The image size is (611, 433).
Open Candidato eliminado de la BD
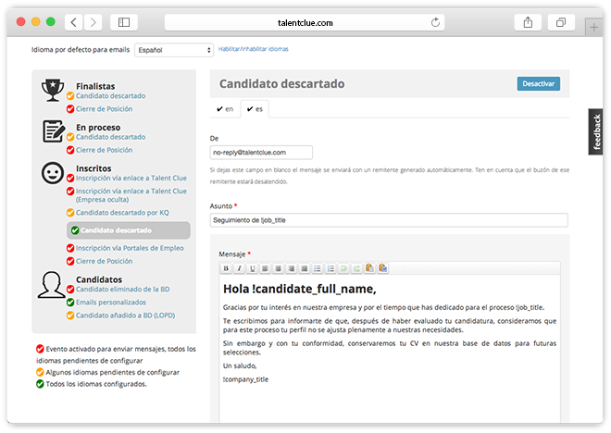(123, 290)
